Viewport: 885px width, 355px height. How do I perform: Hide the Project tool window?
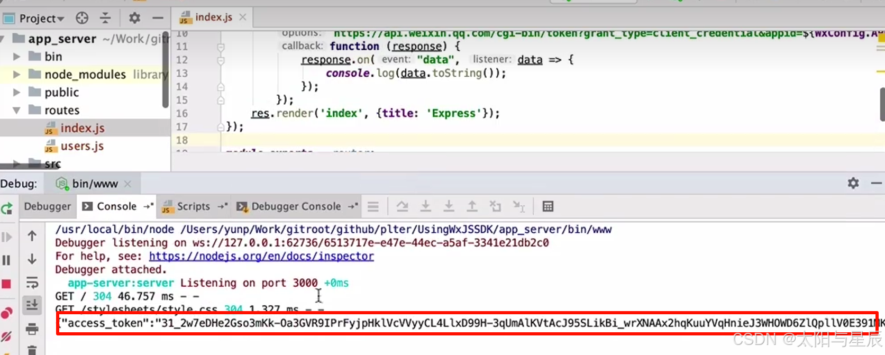tap(158, 18)
